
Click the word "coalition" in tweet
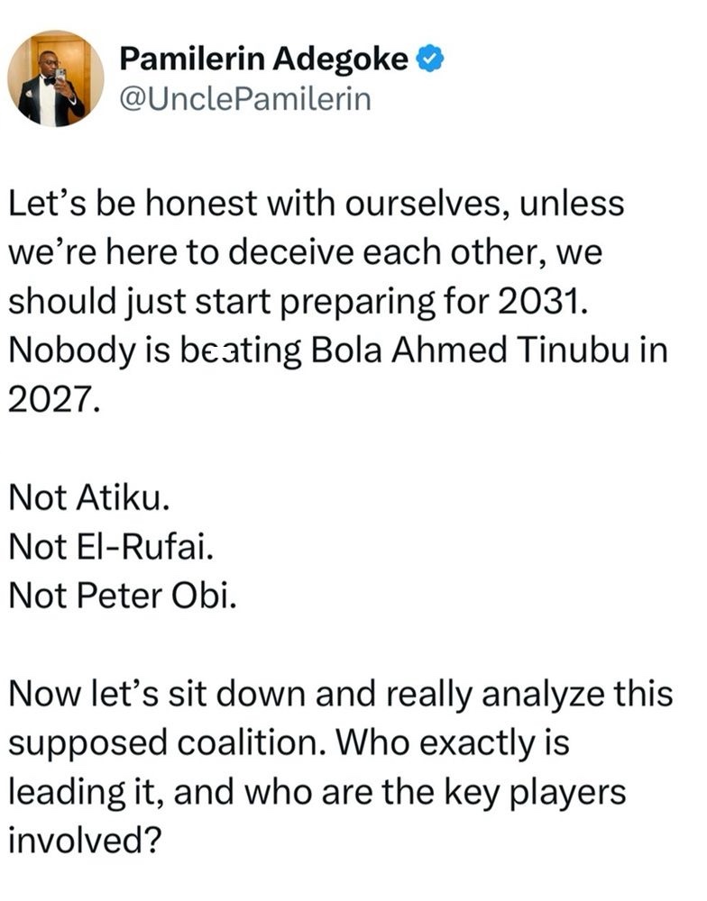(x=254, y=743)
